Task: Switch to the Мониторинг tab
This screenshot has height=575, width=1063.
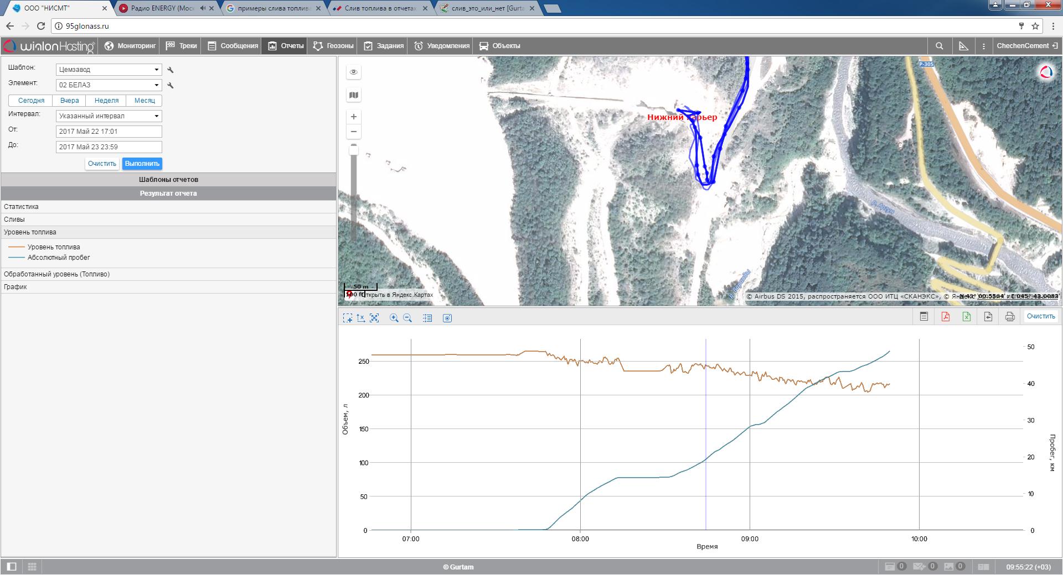Action: point(130,46)
